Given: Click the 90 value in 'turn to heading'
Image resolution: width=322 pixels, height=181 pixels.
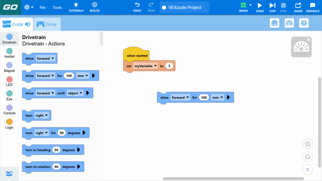Looking at the screenshot, I should 56,150.
